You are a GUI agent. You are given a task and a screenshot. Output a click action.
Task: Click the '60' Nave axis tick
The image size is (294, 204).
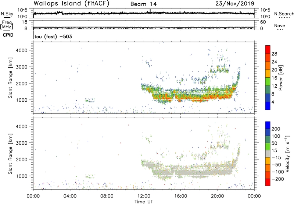(263, 22)
